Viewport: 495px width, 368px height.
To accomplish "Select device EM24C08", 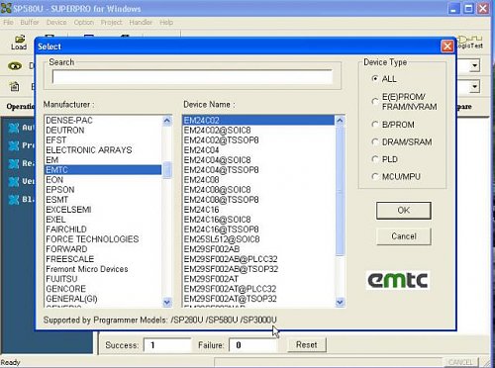I will 258,180.
